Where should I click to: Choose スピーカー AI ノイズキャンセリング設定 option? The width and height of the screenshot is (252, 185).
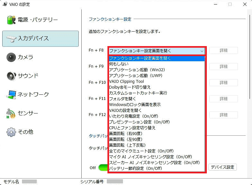coord(157,162)
